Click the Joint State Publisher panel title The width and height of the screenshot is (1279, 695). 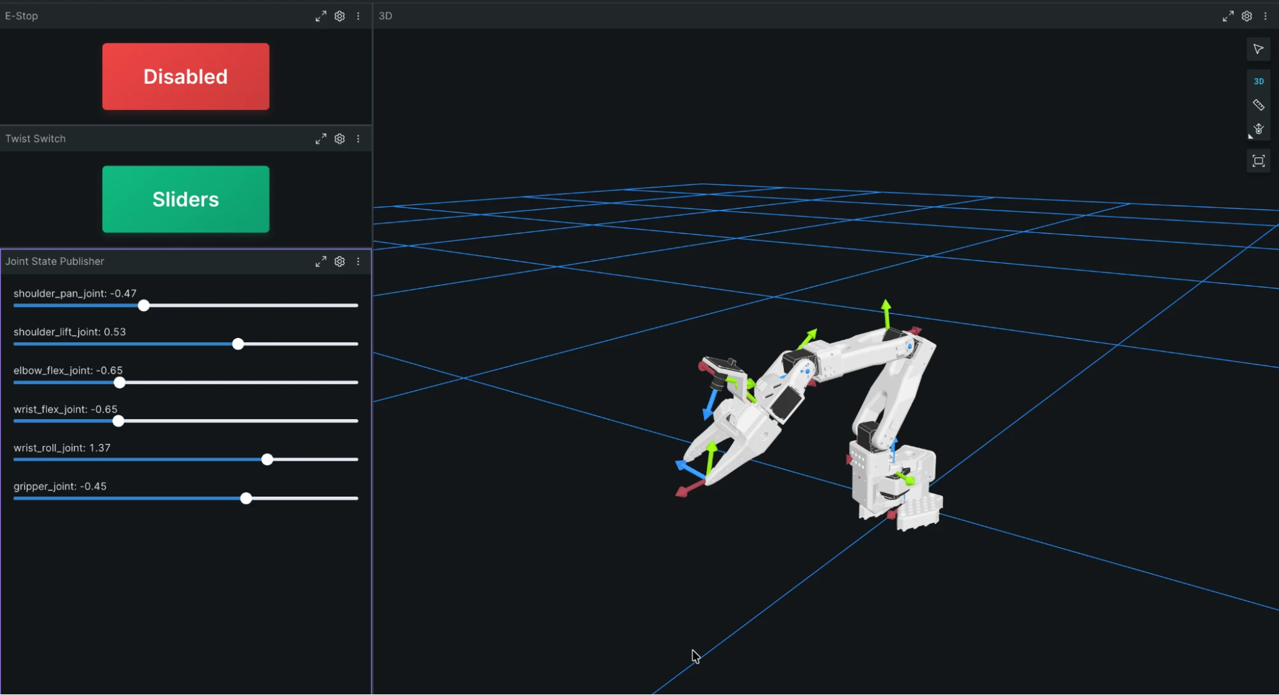(55, 262)
